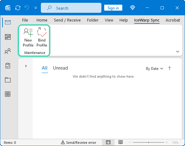Select the Help tab
The width and height of the screenshot is (185, 146).
point(124,20)
